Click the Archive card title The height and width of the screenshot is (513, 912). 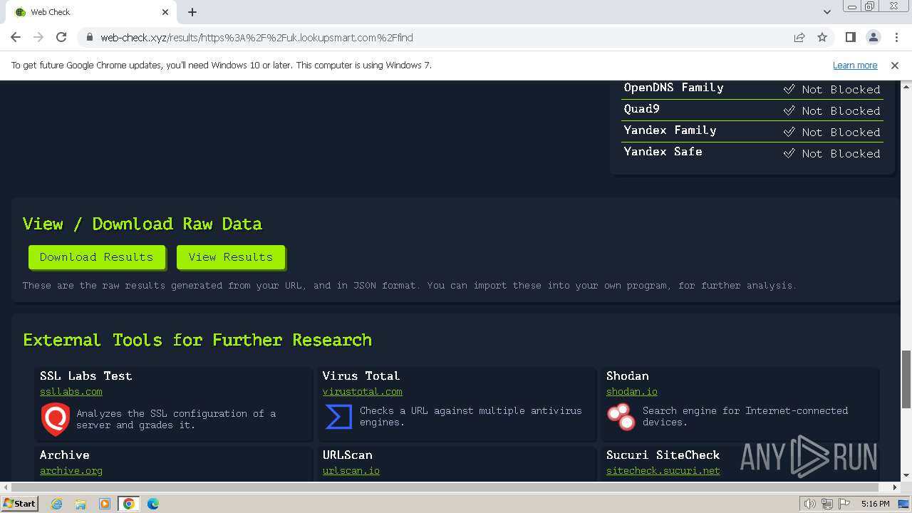(x=65, y=455)
